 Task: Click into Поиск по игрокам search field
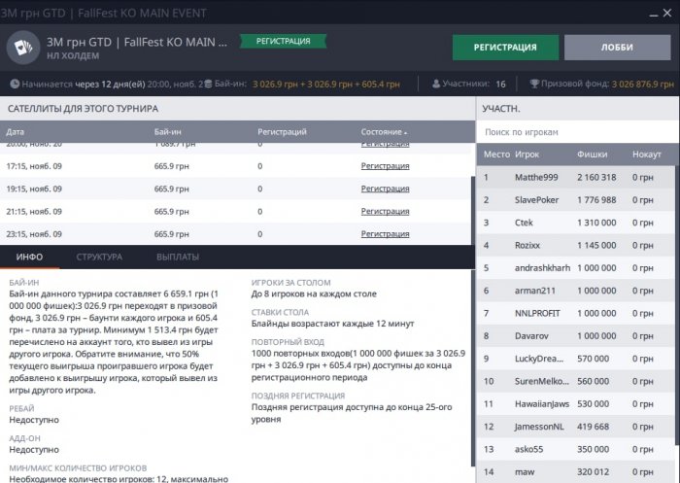coord(577,132)
